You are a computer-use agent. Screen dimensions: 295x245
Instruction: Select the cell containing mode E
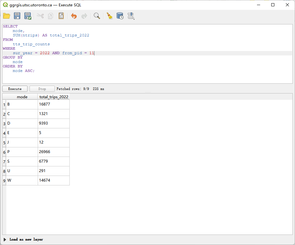point(22,133)
